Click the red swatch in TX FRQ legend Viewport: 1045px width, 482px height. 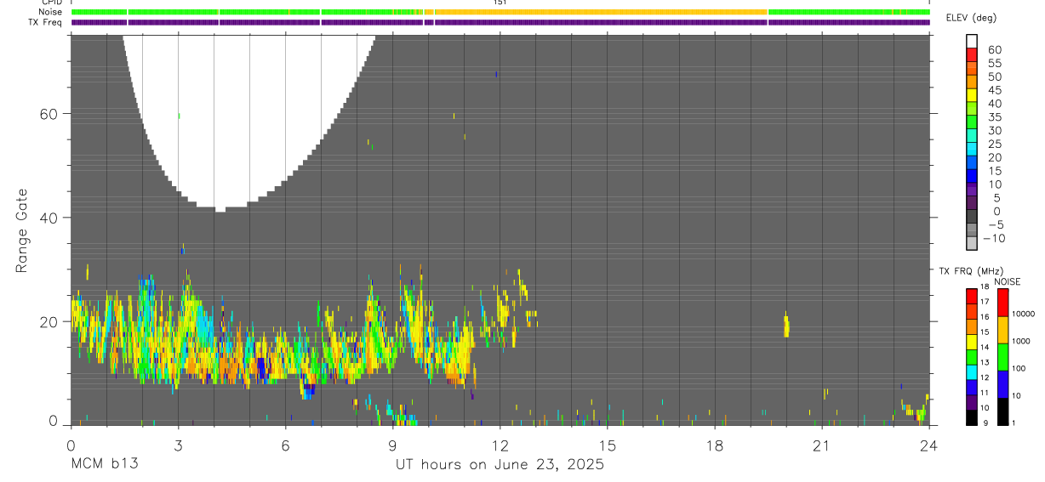click(x=972, y=295)
